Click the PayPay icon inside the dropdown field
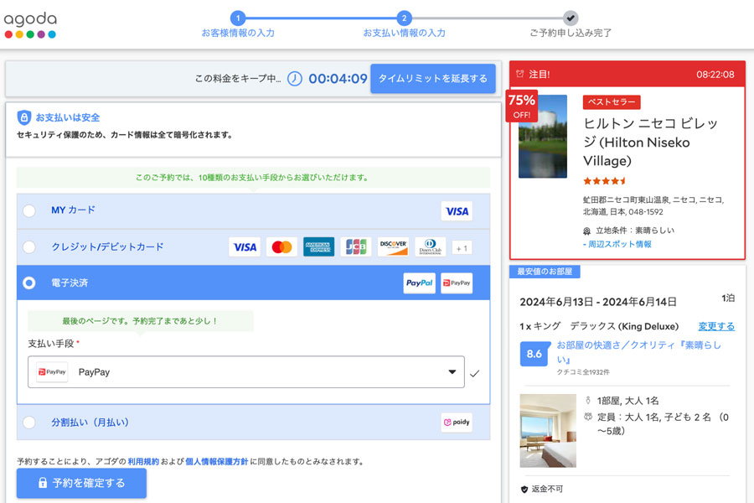This screenshot has width=754, height=503. [53, 372]
